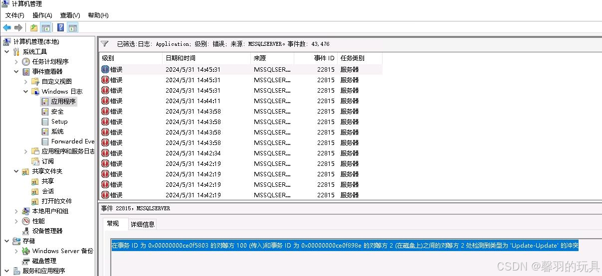Viewport: 602px width, 276px height.
Task: Select the 应用程序 log in tree
Action: [63, 102]
